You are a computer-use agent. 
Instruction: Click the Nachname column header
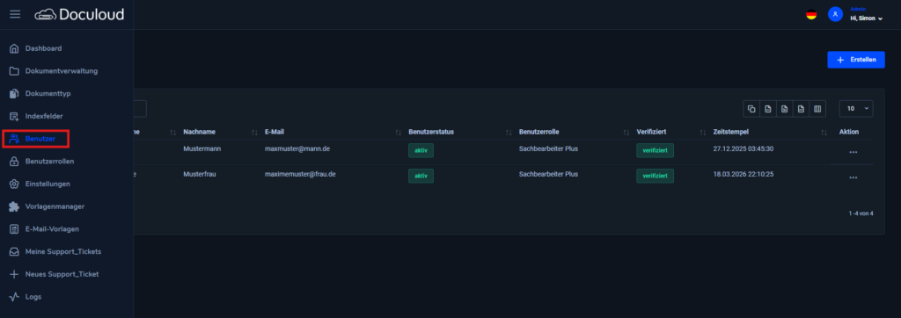[200, 132]
